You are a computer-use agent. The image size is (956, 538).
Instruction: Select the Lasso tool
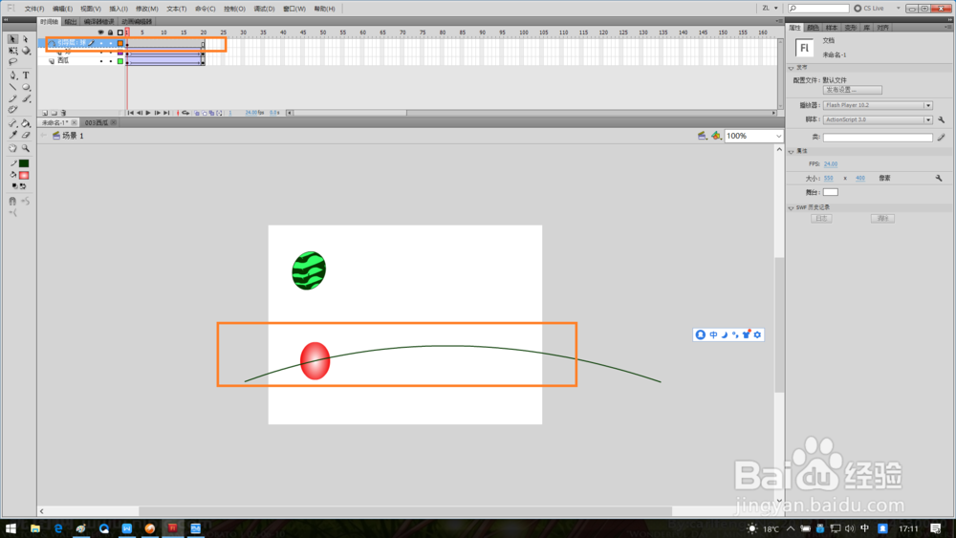12,62
